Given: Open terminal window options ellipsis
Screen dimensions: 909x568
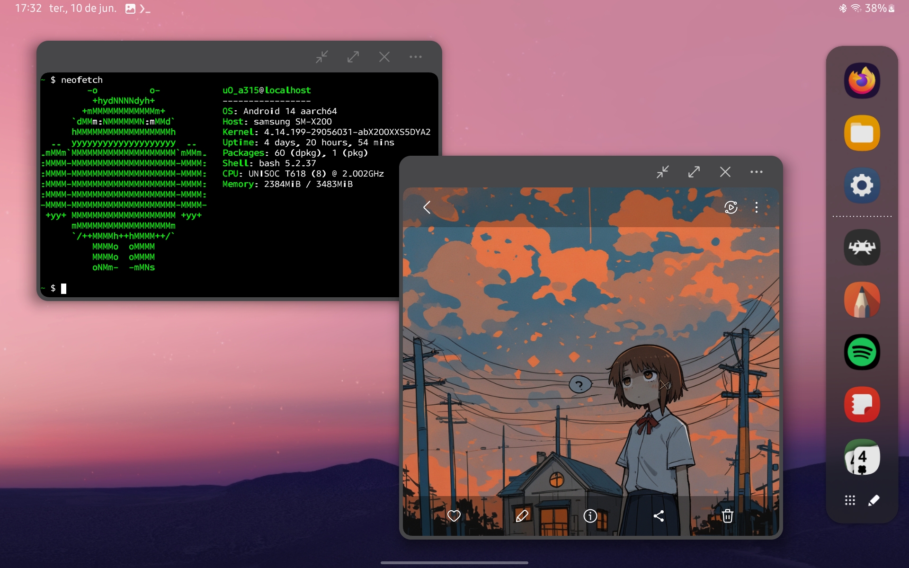Looking at the screenshot, I should click(x=415, y=57).
